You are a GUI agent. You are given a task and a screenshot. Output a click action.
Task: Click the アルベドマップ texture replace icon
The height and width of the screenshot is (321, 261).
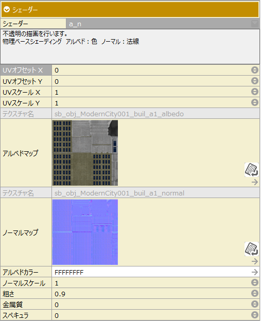point(252,170)
